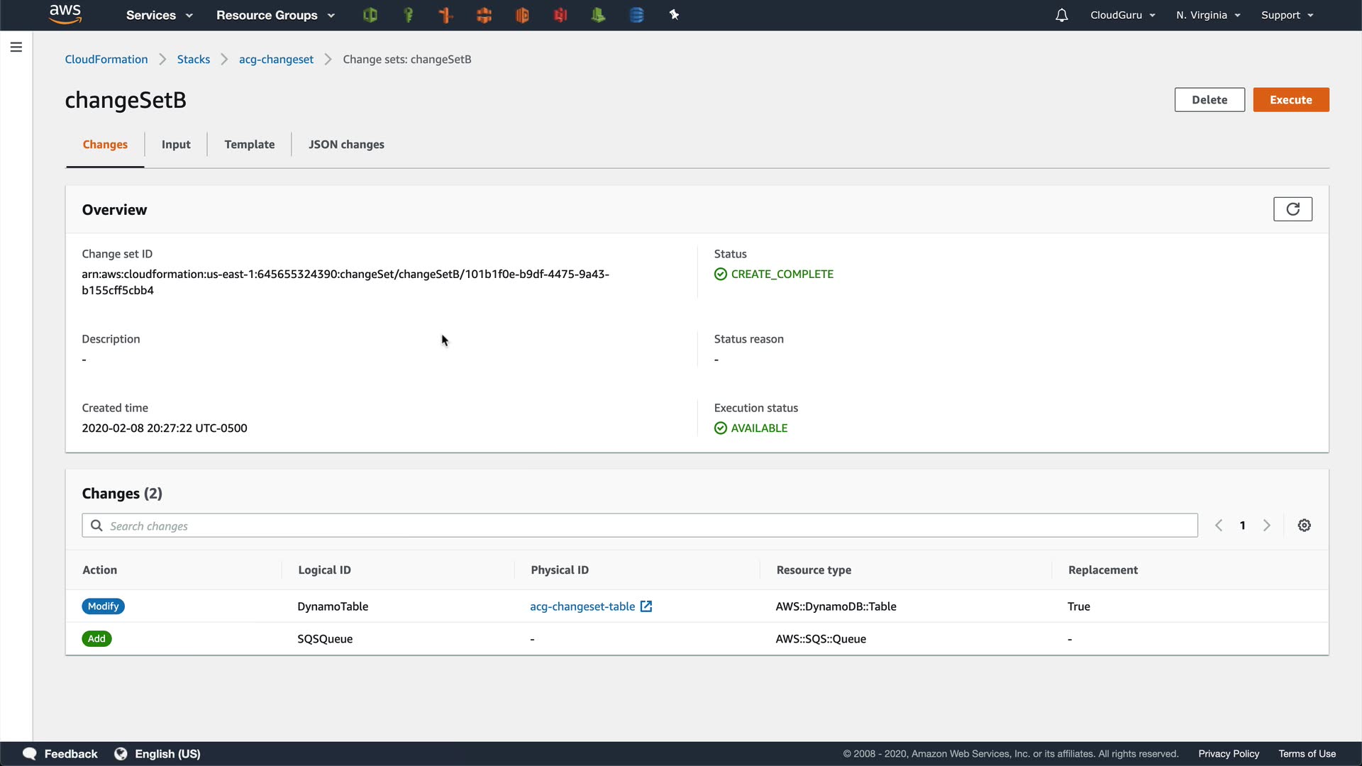Screen dimensions: 1362x766
Task: Switch to the JSON changes tab
Action: [x=346, y=145]
